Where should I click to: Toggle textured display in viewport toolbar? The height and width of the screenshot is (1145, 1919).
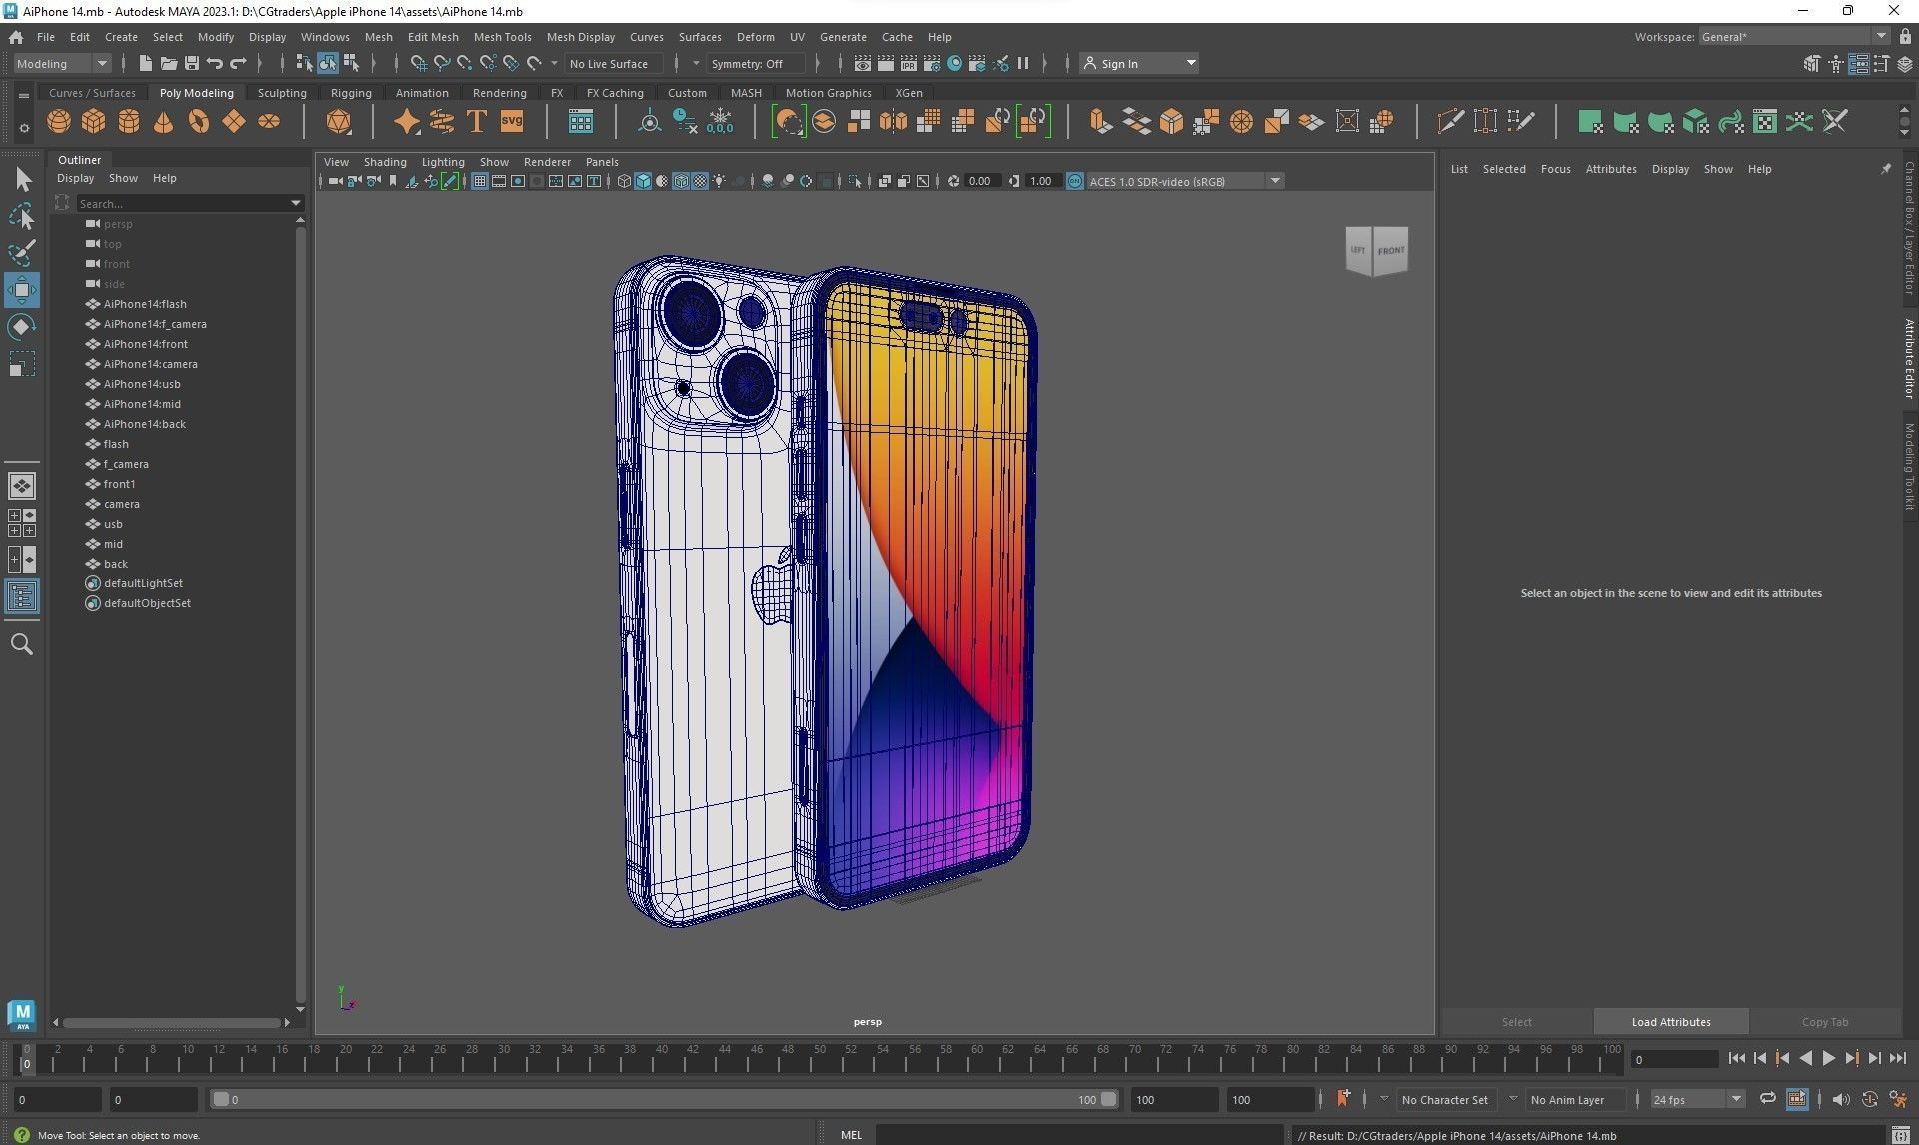(700, 181)
